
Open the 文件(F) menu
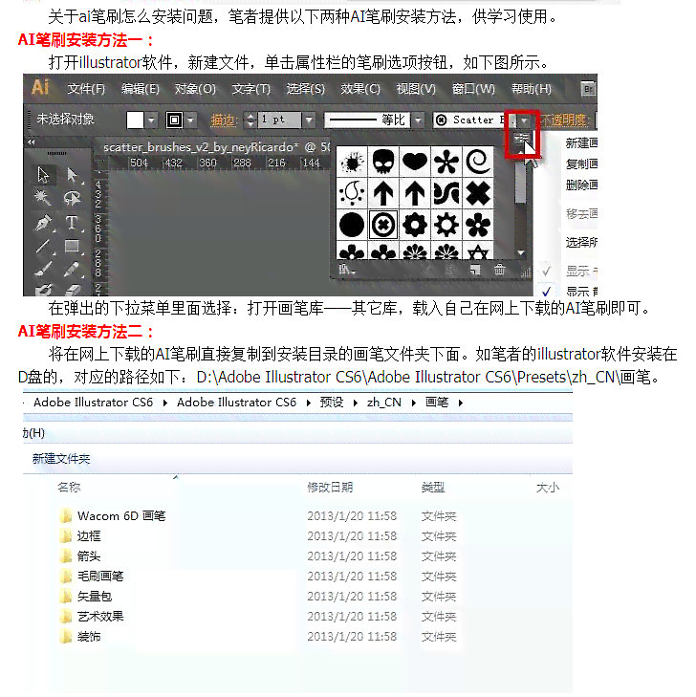coord(86,89)
